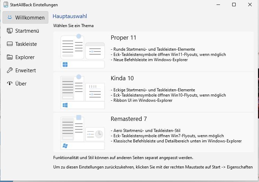This screenshot has height=182, width=259.
Task: Click the Explorer folder icon
Action: 10,57
